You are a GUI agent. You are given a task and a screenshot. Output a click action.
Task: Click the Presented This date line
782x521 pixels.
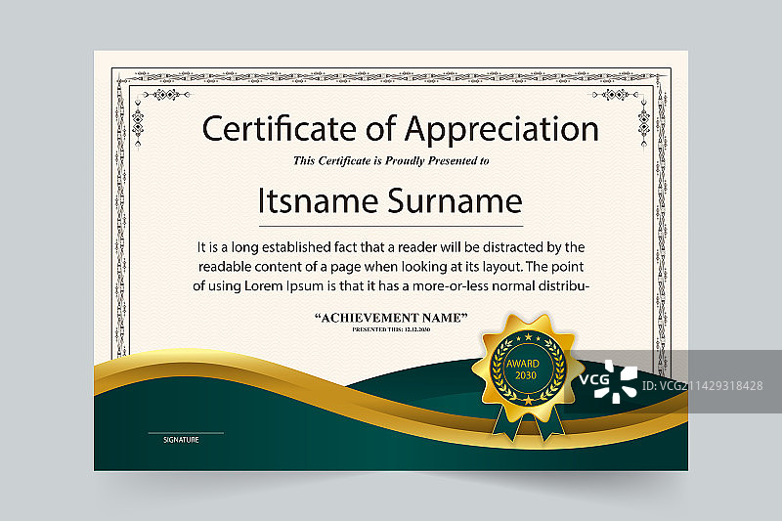coord(391,329)
